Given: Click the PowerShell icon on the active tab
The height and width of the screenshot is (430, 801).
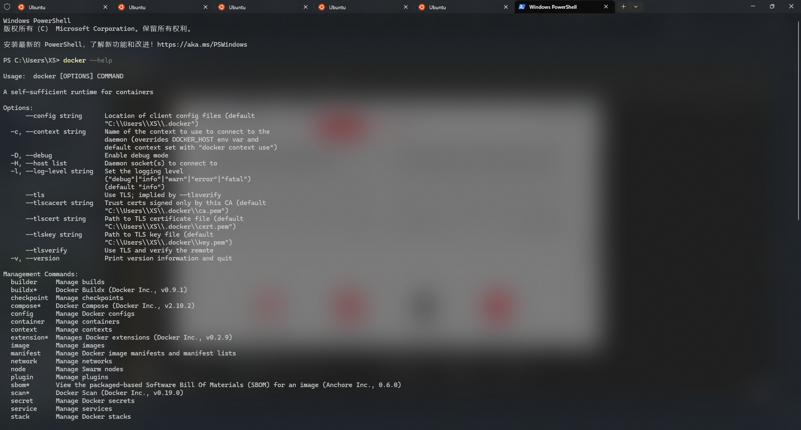Looking at the screenshot, I should tap(521, 7).
